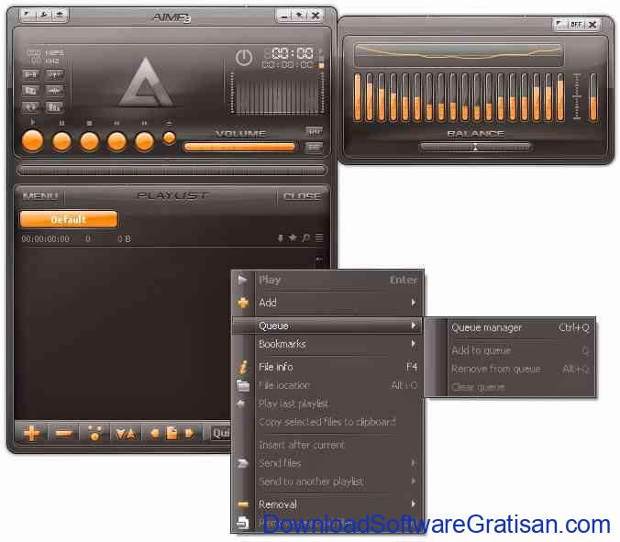Viewport: 620px width, 542px height.
Task: Choose File location menu entry
Action: [x=327, y=385]
